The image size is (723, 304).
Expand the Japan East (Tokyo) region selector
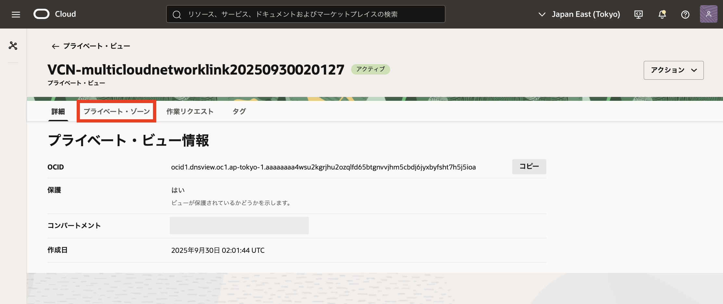(x=586, y=14)
